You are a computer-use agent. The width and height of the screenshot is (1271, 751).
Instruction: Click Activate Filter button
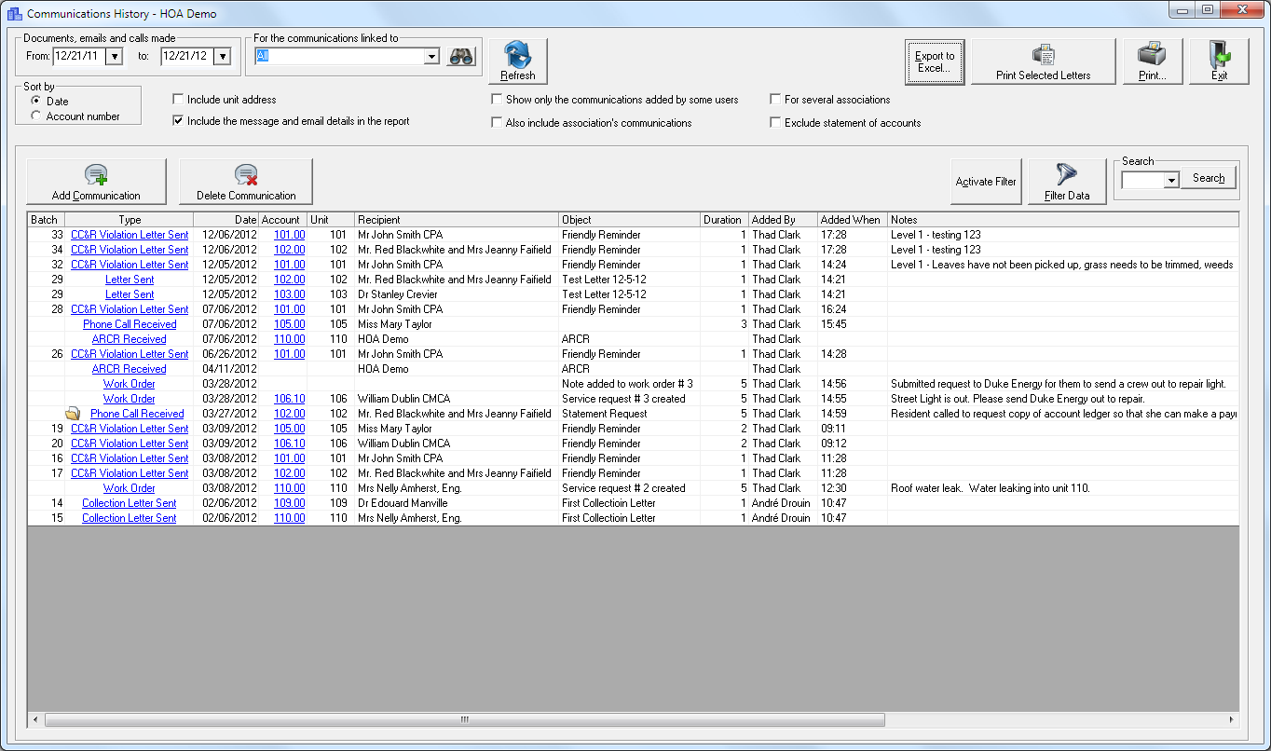[986, 182]
